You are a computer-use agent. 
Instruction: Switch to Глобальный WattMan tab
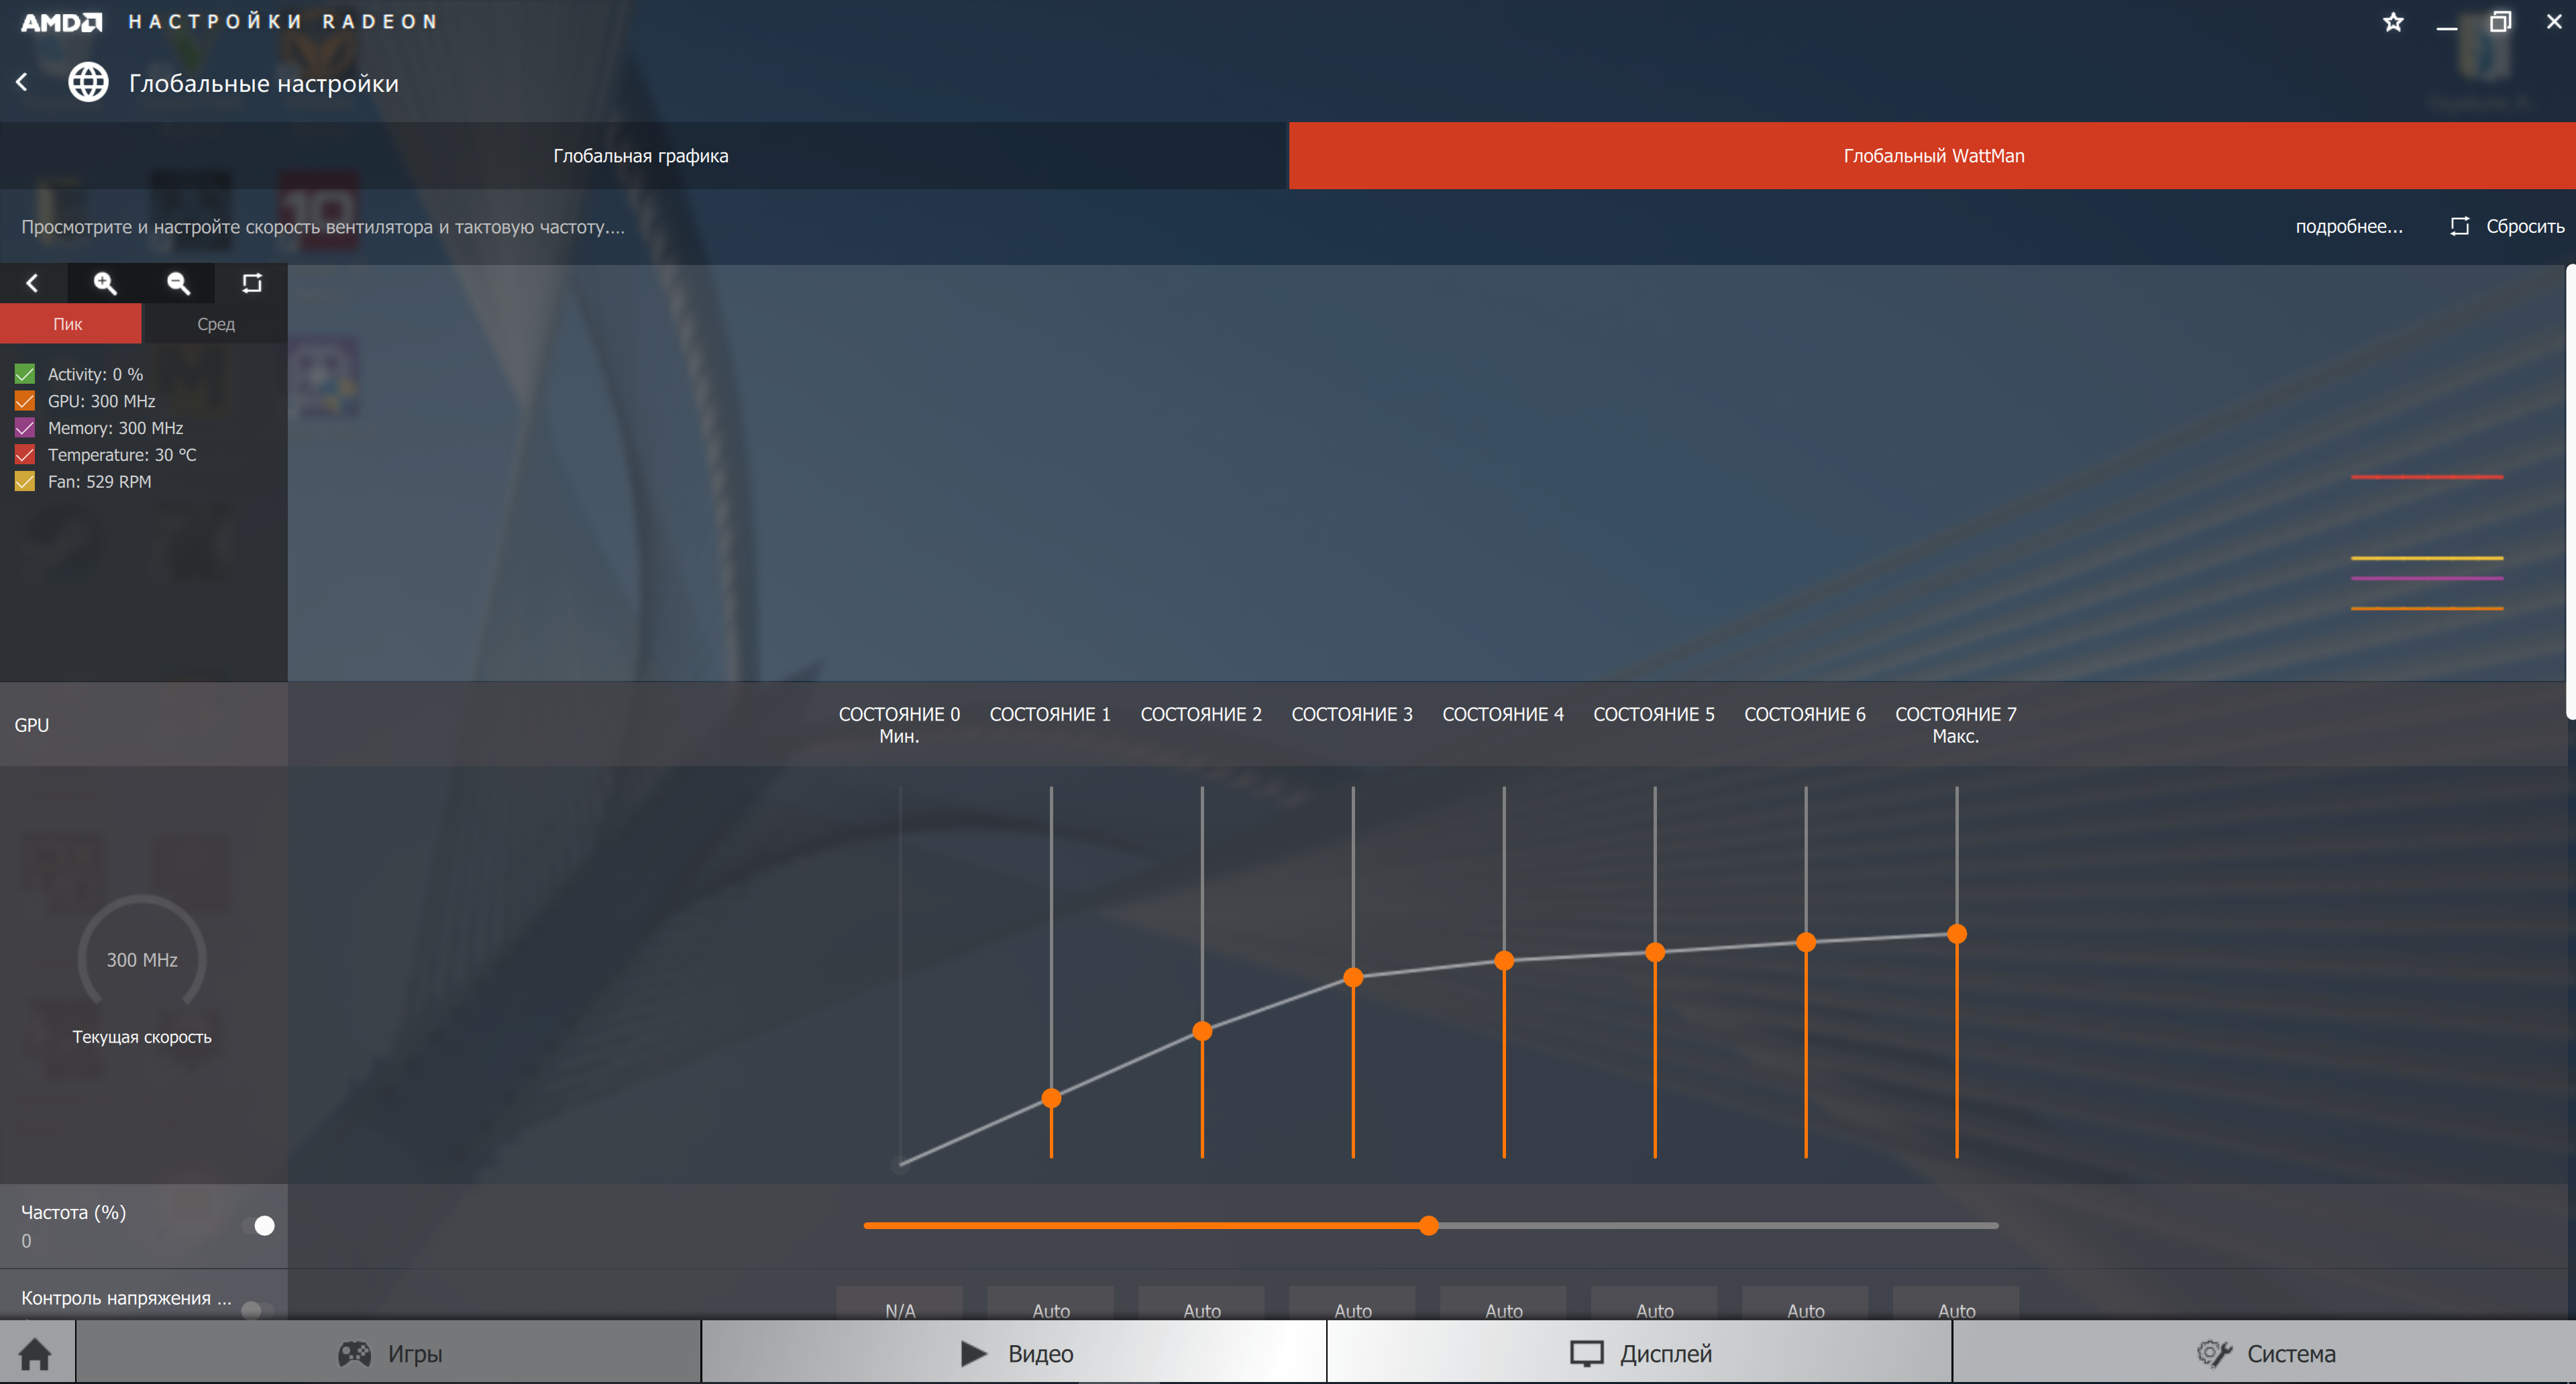click(x=1932, y=156)
